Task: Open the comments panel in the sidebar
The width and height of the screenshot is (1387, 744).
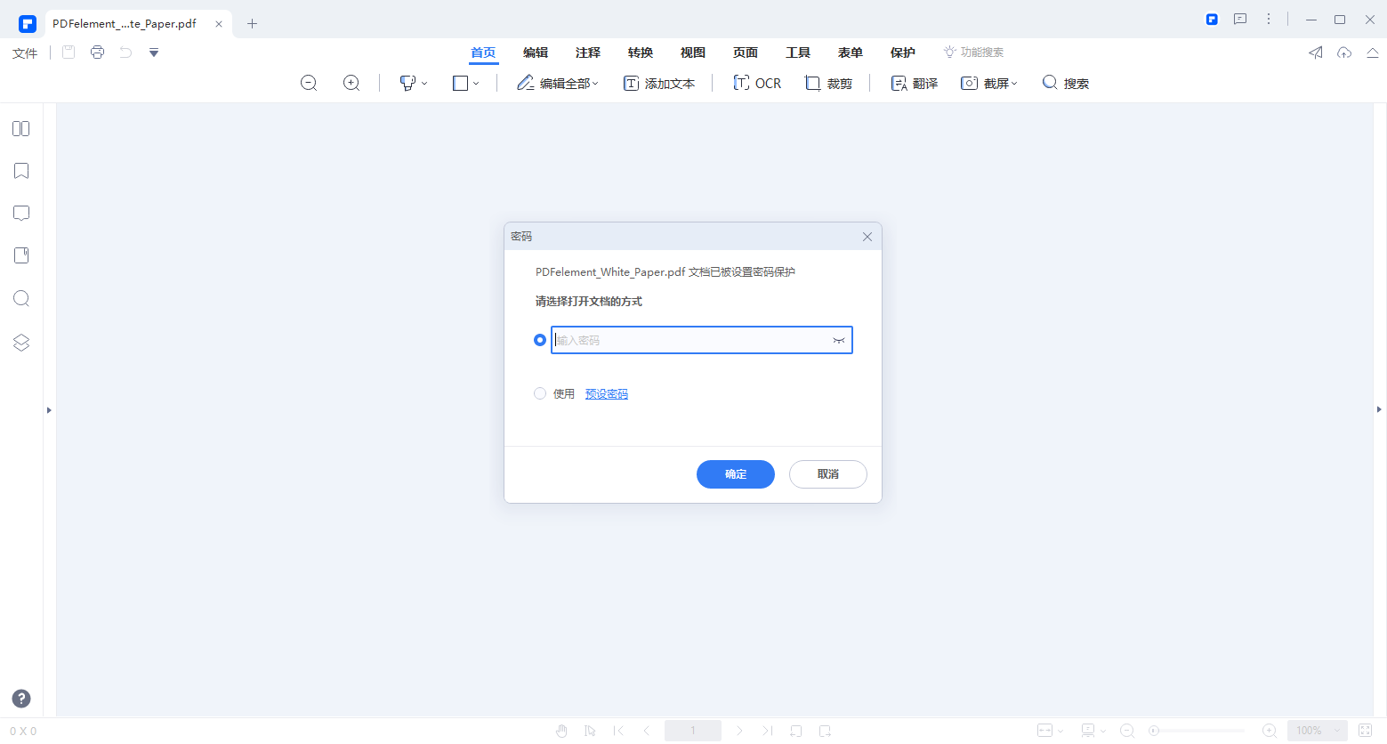Action: click(x=20, y=213)
